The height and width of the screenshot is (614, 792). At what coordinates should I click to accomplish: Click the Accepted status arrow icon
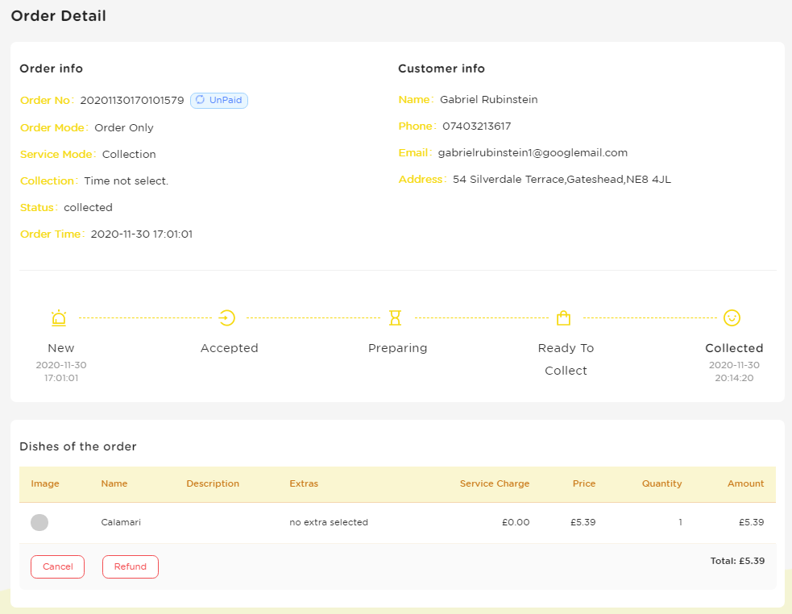pyautogui.click(x=226, y=317)
